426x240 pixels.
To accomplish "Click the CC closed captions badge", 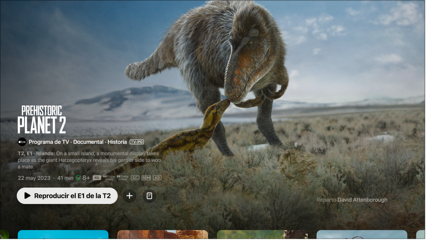I will (135, 178).
